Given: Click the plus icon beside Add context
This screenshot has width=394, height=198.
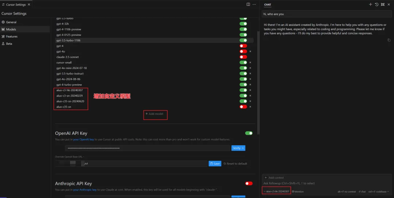Looking at the screenshot, I should click(x=265, y=178).
